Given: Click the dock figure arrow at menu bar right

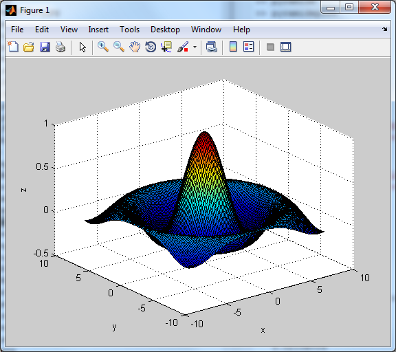Looking at the screenshot, I should tap(384, 30).
